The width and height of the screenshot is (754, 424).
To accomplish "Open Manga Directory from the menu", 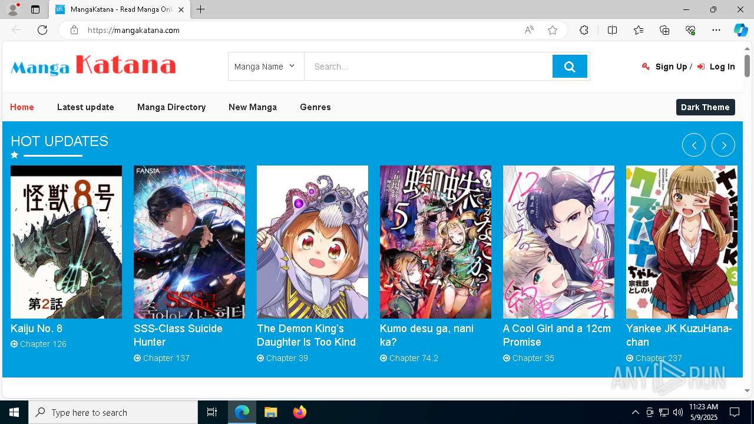I will [171, 107].
